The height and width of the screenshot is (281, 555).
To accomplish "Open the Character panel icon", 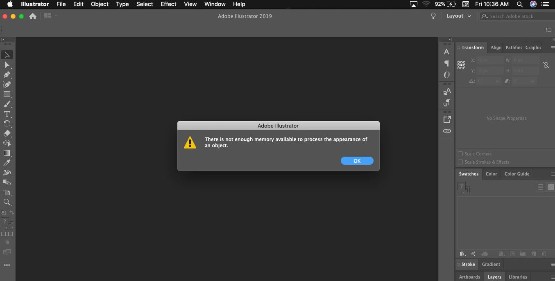I will click(x=447, y=52).
